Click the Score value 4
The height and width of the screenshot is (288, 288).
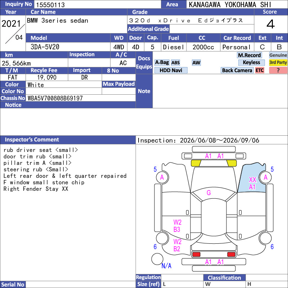(271, 24)
